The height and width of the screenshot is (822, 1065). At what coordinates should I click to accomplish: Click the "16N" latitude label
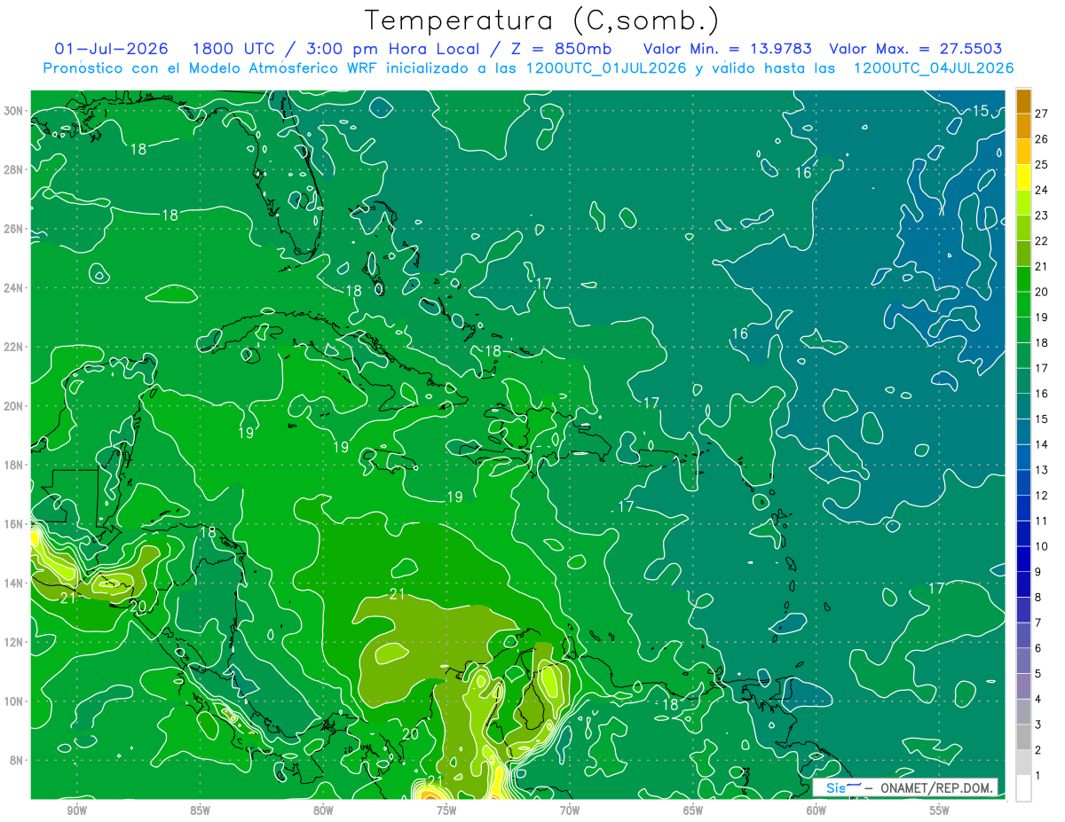point(15,524)
